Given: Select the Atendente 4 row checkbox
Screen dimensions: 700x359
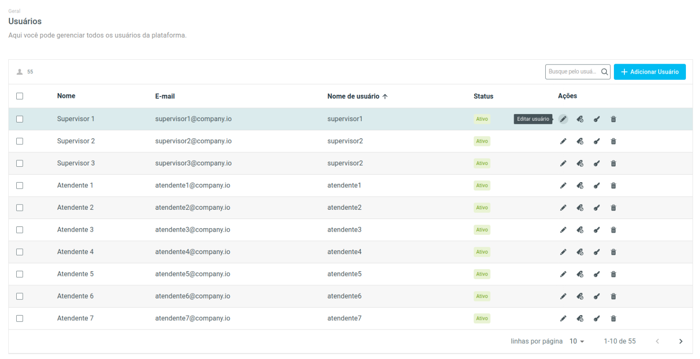Looking at the screenshot, I should pos(20,252).
